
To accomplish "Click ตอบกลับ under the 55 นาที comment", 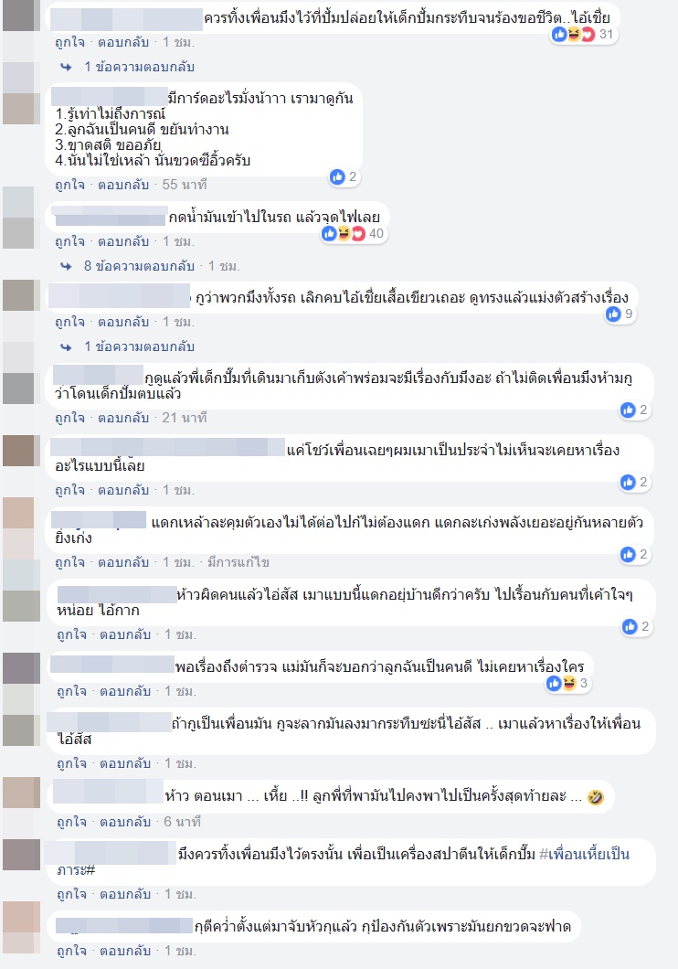I will click(x=123, y=185).
